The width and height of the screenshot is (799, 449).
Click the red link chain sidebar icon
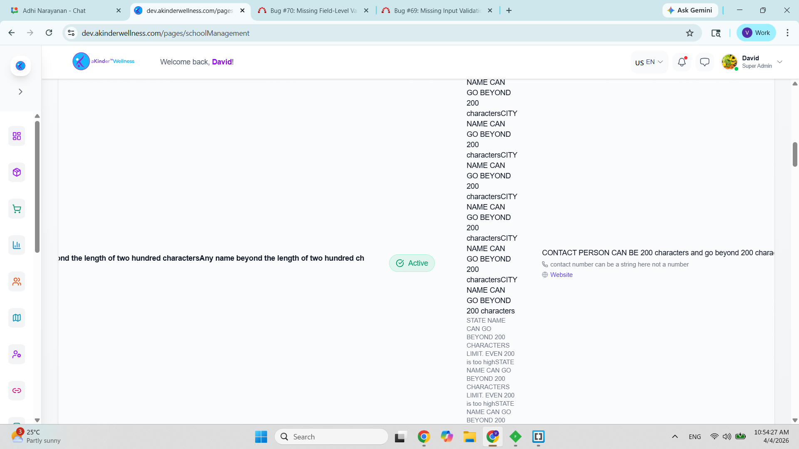pyautogui.click(x=17, y=391)
